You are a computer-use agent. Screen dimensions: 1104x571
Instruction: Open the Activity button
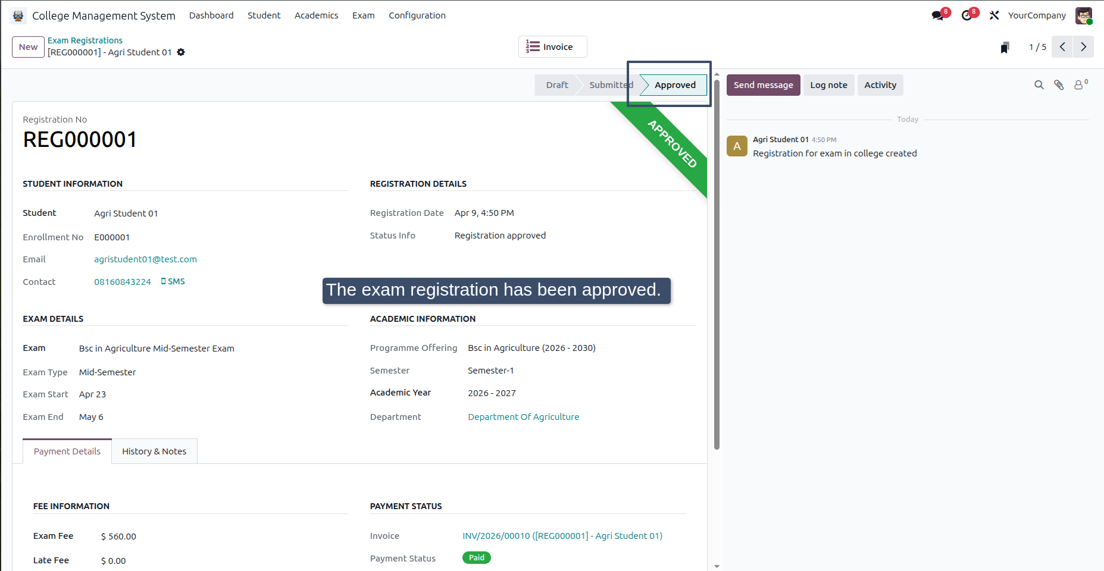click(880, 85)
